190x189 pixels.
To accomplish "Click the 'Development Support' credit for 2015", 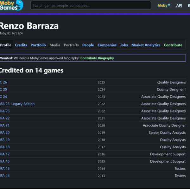I will [x=168, y=161].
